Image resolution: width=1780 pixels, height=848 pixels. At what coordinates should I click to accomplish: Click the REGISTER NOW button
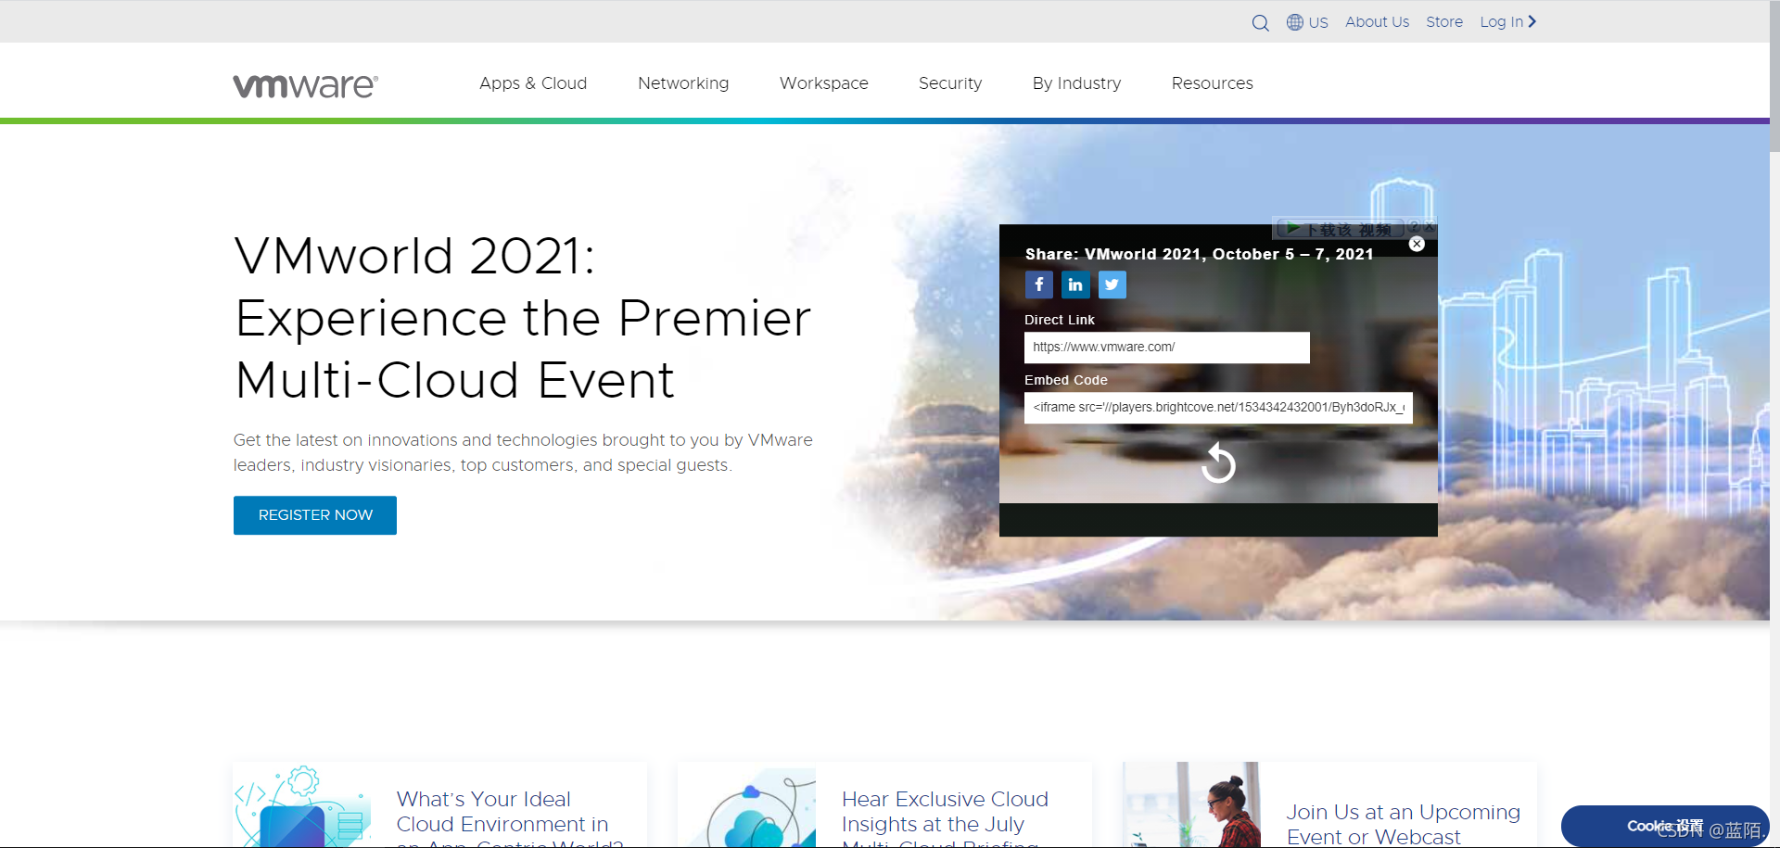(315, 515)
